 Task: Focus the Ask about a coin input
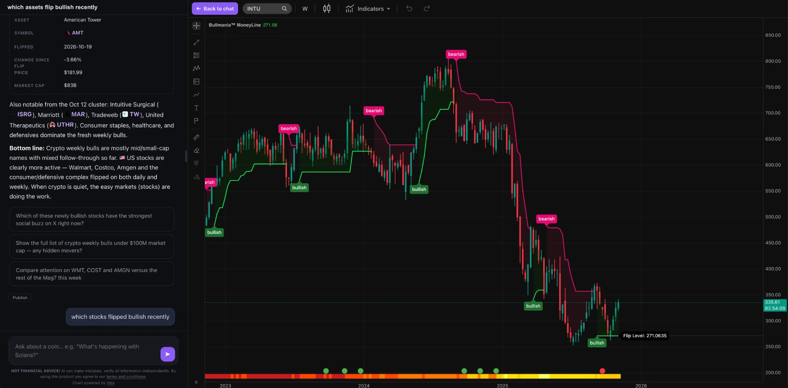pos(84,351)
